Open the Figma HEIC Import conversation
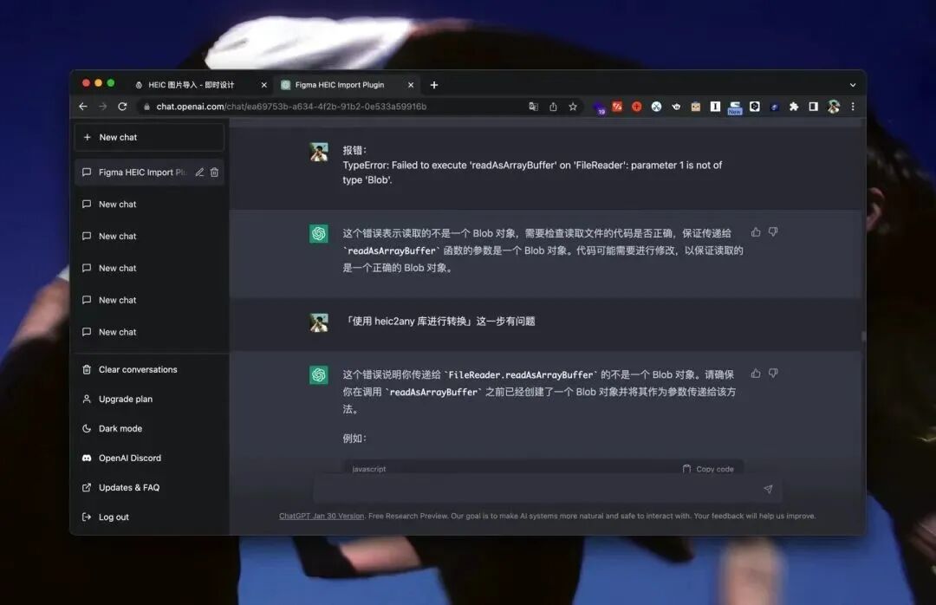Image resolution: width=936 pixels, height=605 pixels. [x=149, y=172]
